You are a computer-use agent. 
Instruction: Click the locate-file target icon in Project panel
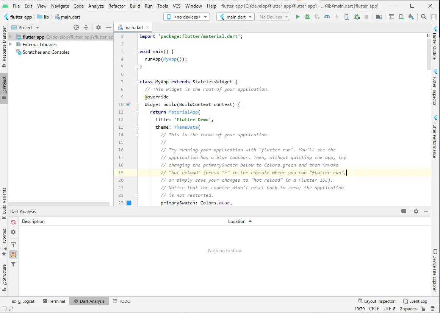[76, 28]
